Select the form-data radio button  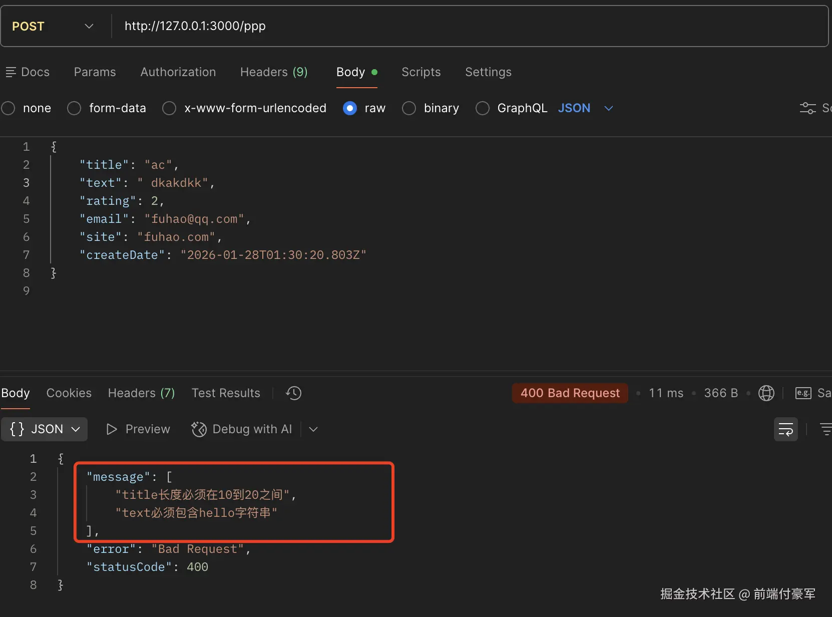[74, 108]
